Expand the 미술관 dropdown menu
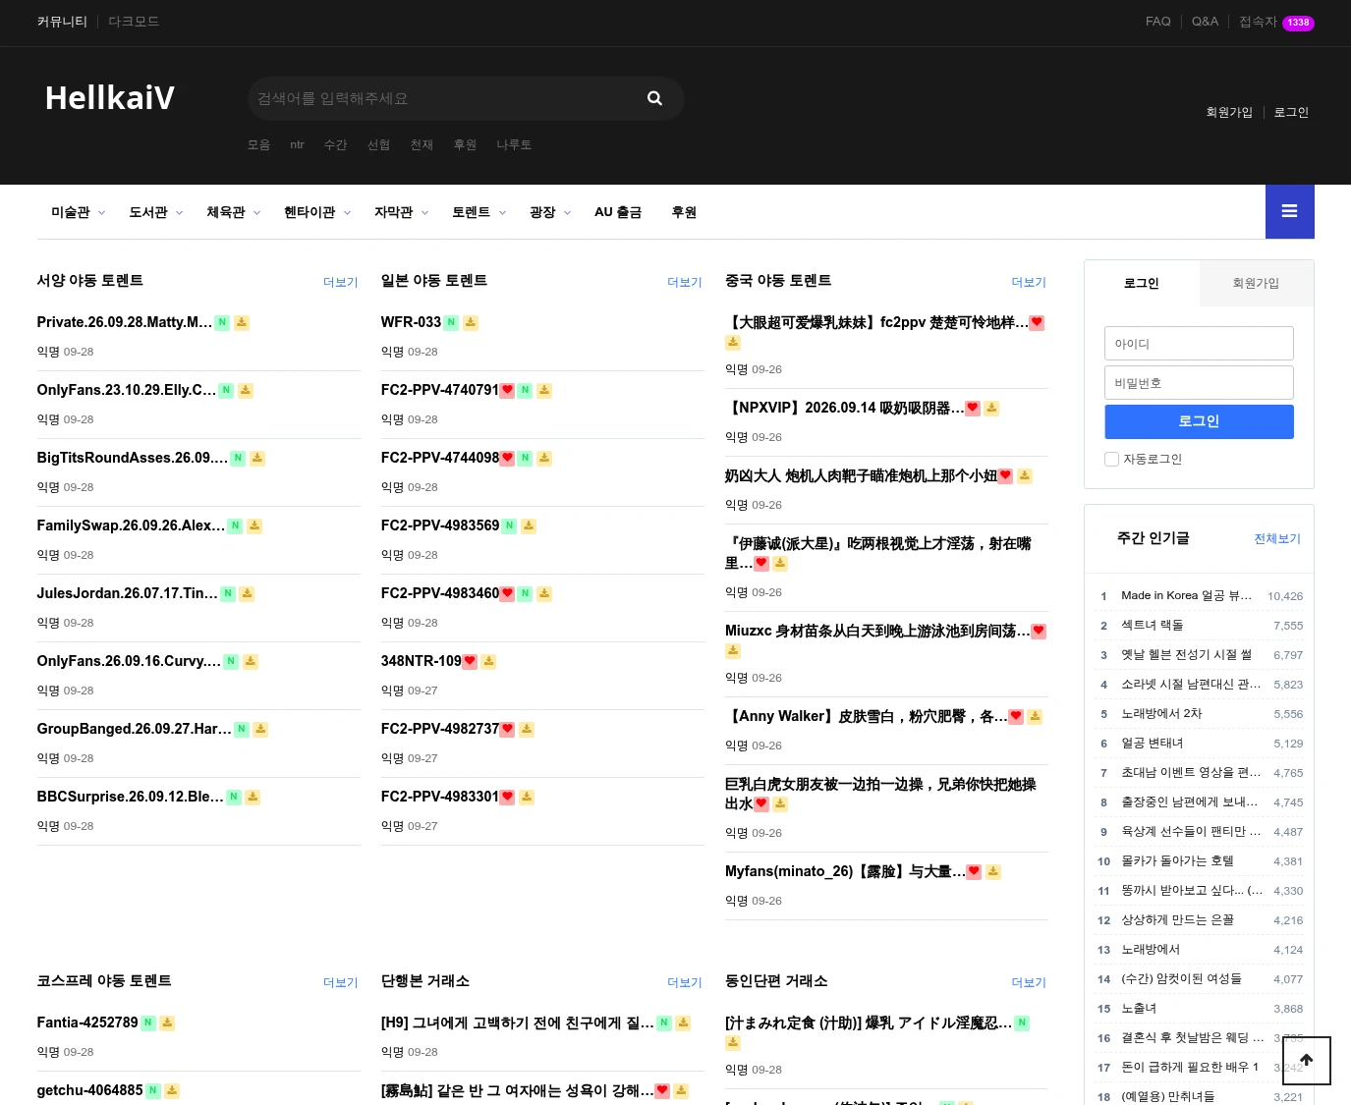 click(78, 212)
